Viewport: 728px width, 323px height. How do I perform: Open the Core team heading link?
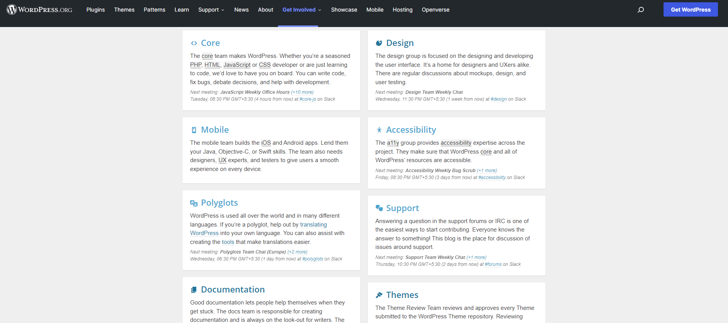click(210, 43)
